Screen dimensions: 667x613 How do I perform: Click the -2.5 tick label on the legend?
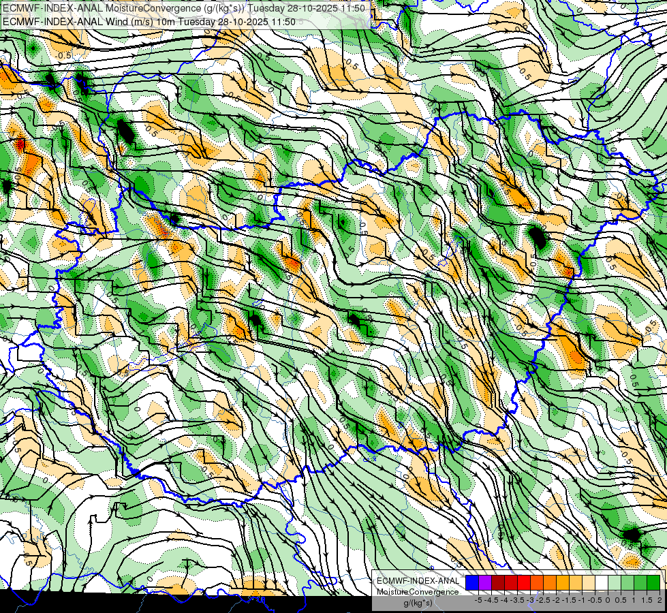(x=543, y=600)
